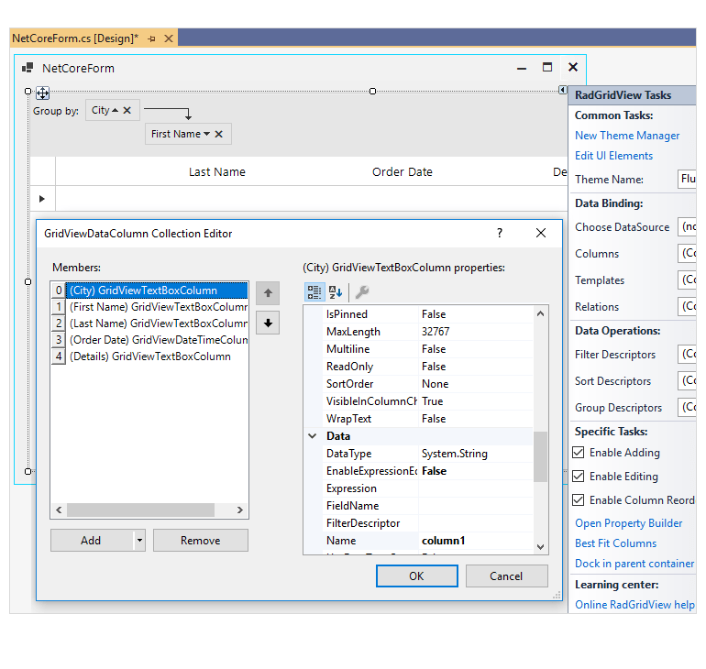Image resolution: width=706 pixels, height=669 pixels.
Task: Click Cancel in Collection Editor
Action: pyautogui.click(x=506, y=576)
